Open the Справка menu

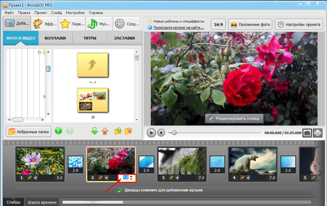coord(96,13)
